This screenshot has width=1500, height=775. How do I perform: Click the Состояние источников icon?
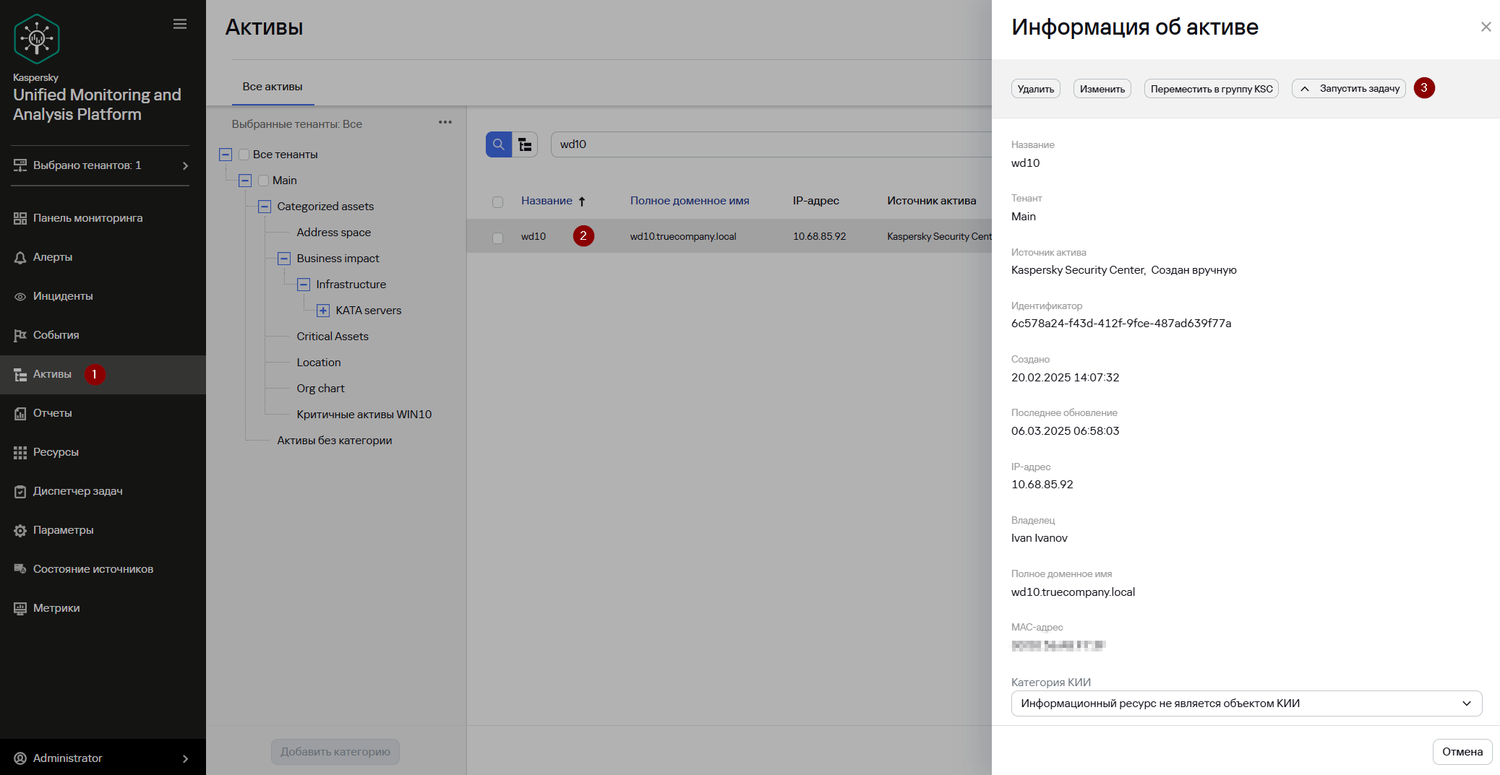[20, 569]
